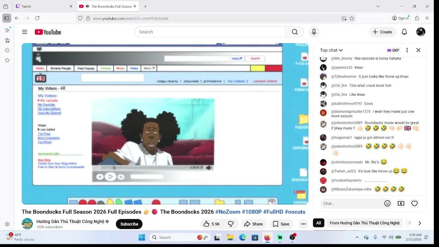Open tracking protection shield in address bar

click(x=80, y=19)
